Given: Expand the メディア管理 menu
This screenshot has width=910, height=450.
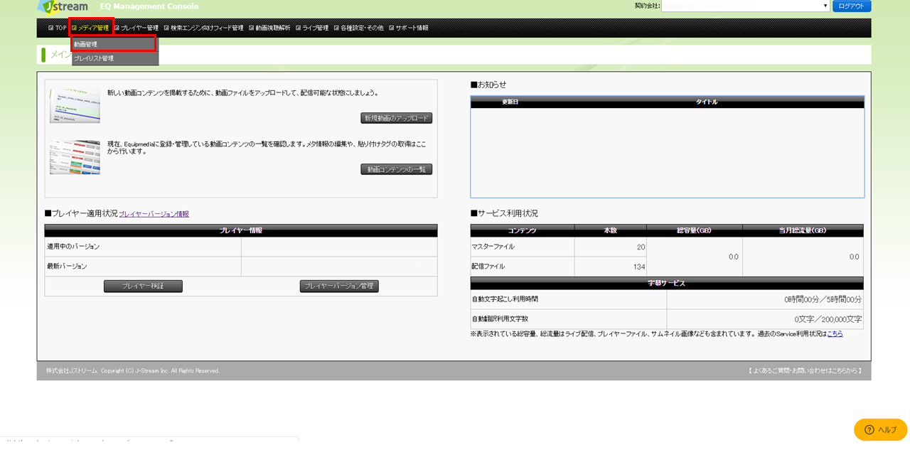Looking at the screenshot, I should (91, 28).
